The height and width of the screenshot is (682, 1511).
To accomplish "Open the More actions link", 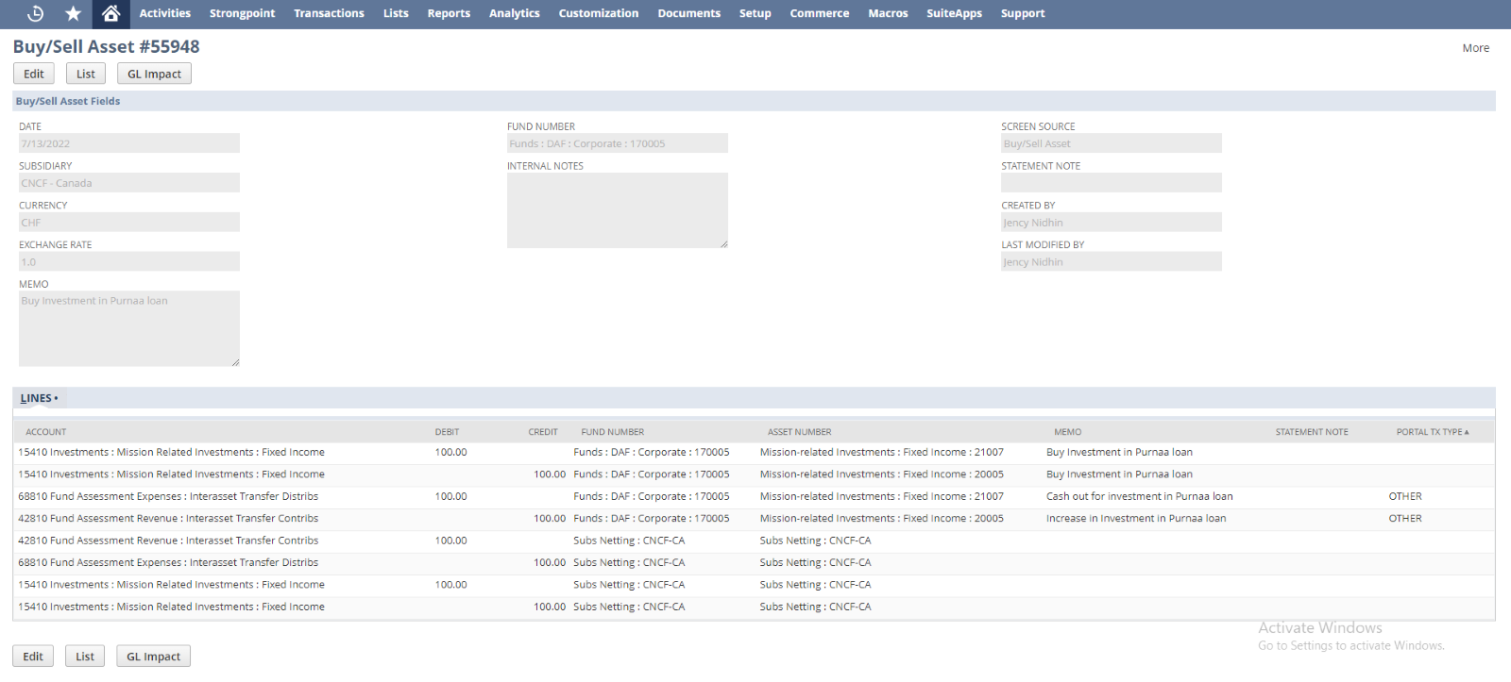I will coord(1475,48).
